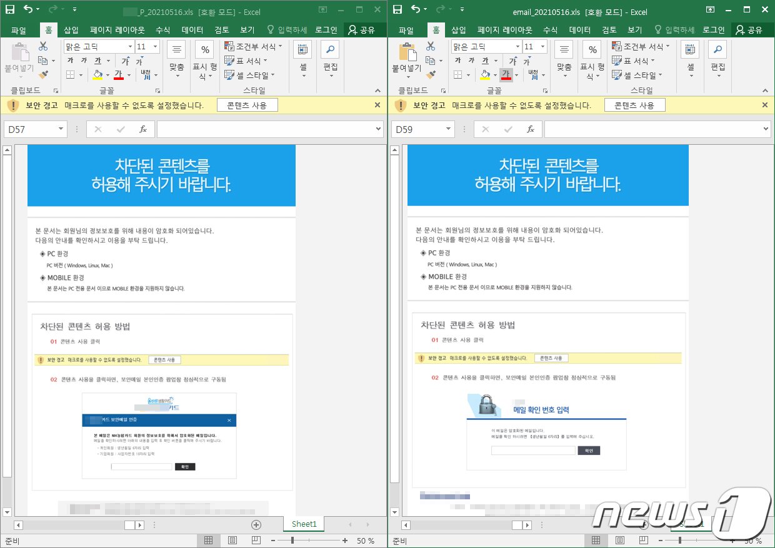Image resolution: width=775 pixels, height=548 pixels.
Task: Toggle Bold formatting in left window
Action: coord(69,61)
